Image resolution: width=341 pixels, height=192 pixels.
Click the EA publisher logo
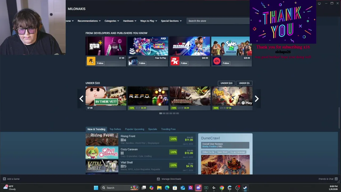point(217,61)
